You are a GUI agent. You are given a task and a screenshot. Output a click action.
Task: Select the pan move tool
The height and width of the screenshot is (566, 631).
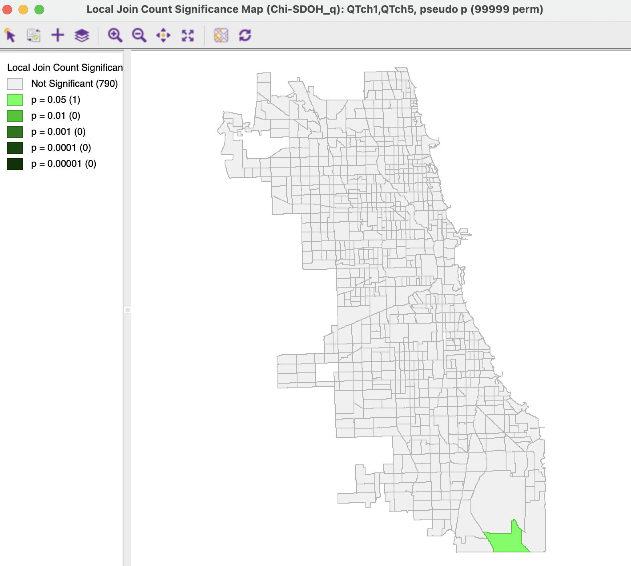(163, 35)
